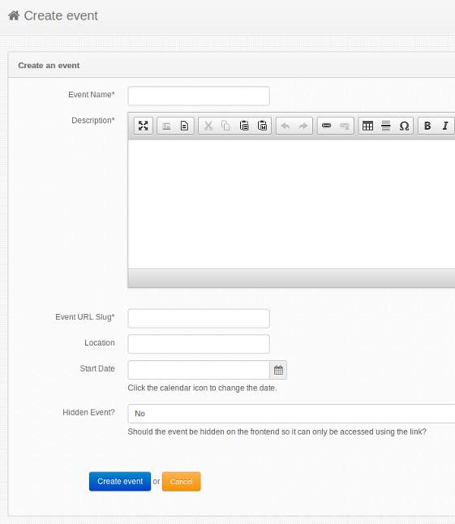Screen dimensions: 455x524
Task: Paste as plain text icon
Action: (x=244, y=126)
